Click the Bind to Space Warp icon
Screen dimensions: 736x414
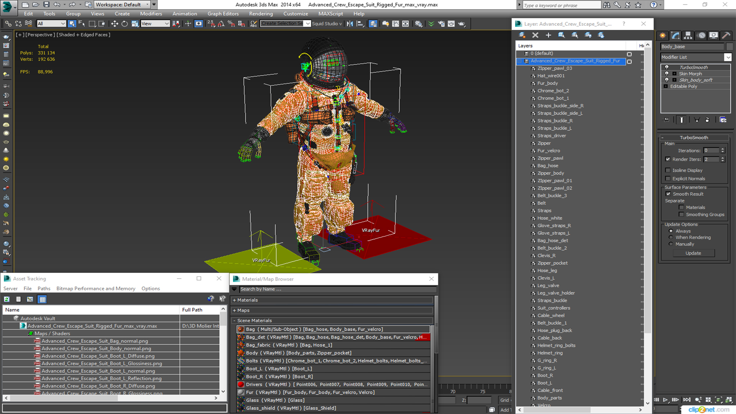pos(28,24)
